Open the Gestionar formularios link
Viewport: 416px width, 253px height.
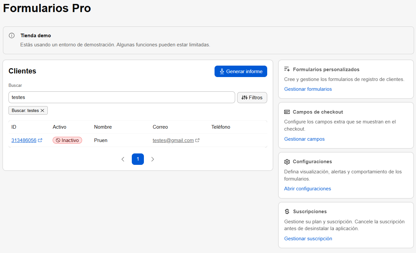(x=308, y=89)
